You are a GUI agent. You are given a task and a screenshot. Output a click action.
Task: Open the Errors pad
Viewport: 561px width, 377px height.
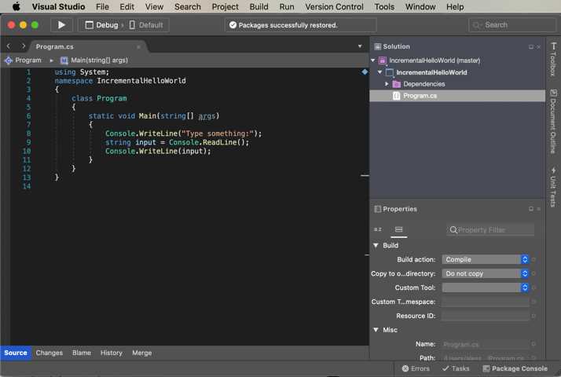[416, 368]
